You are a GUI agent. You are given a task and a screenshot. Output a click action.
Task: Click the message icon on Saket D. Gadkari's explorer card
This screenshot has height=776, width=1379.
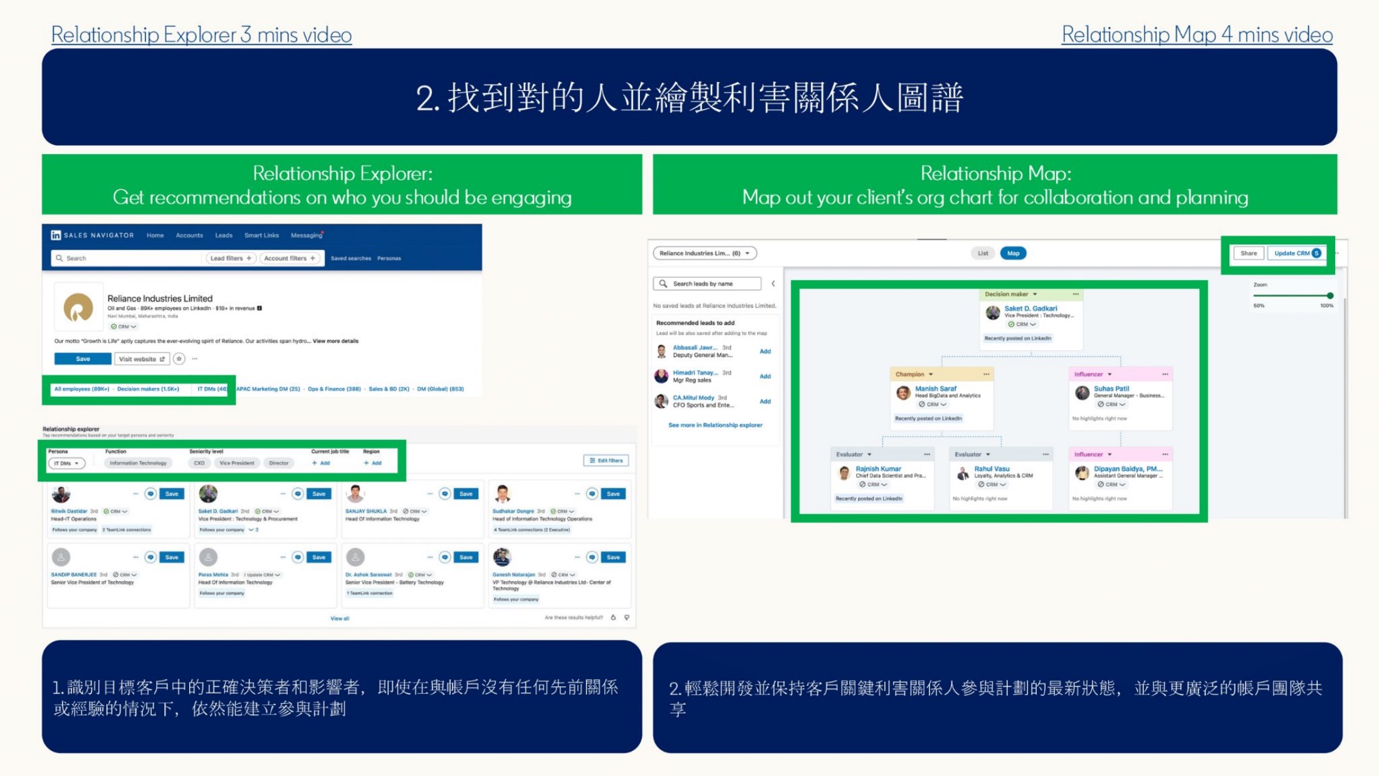tap(298, 494)
